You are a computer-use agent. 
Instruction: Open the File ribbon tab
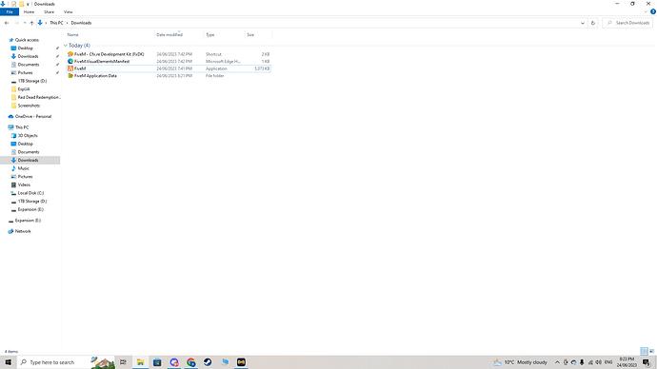[x=10, y=12]
